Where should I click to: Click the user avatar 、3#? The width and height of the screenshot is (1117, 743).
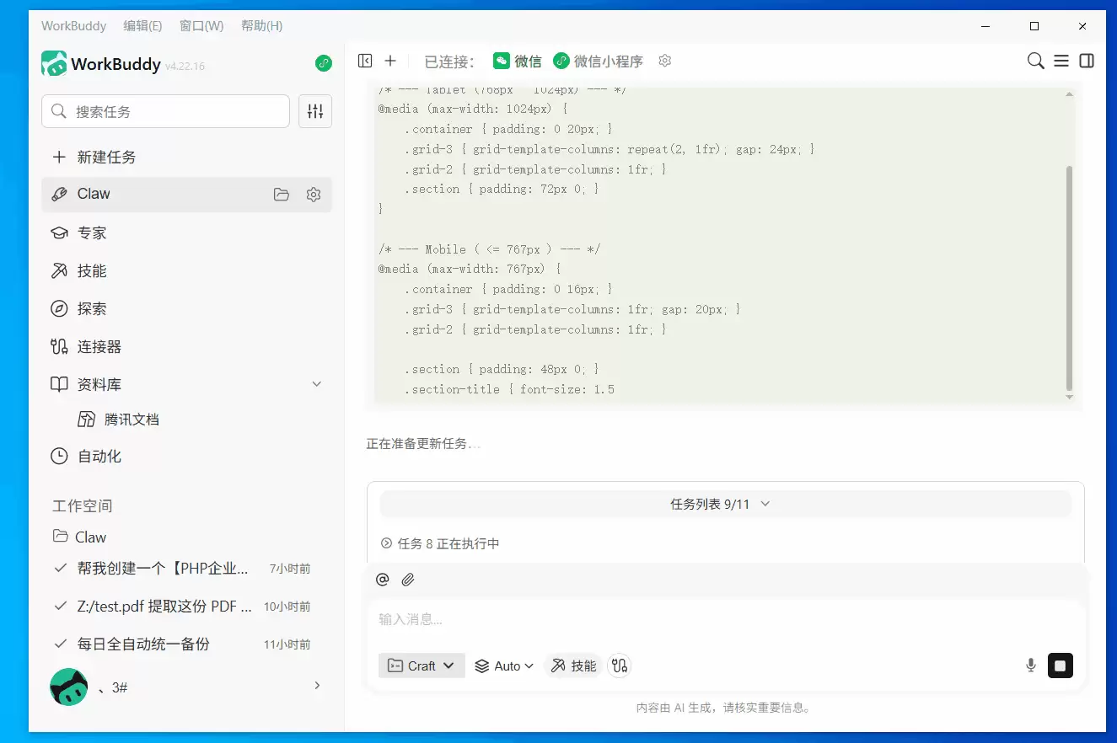69,687
